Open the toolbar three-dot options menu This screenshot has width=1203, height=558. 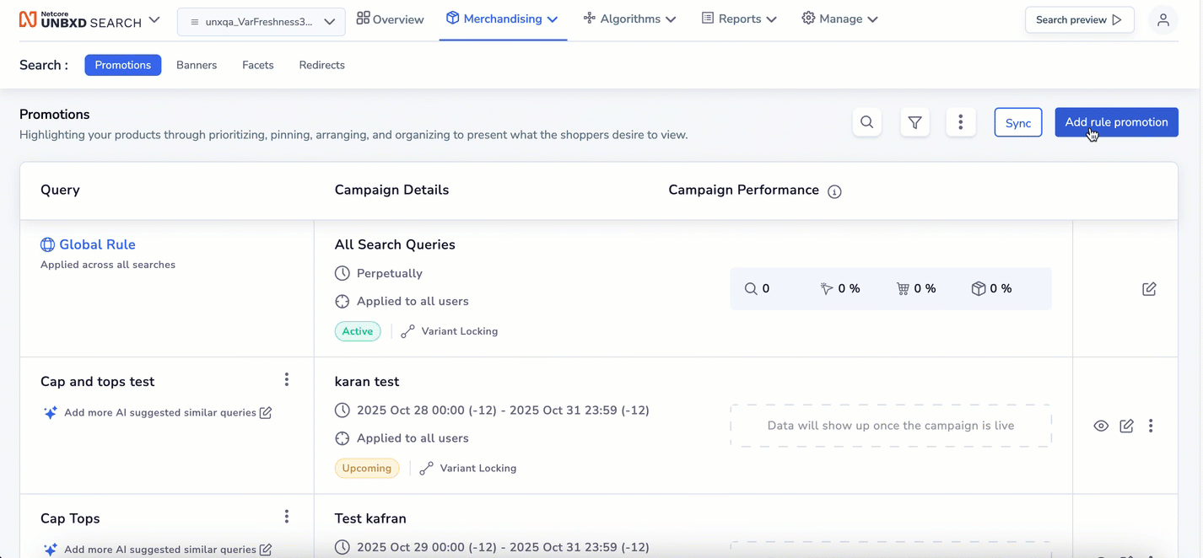tap(960, 122)
